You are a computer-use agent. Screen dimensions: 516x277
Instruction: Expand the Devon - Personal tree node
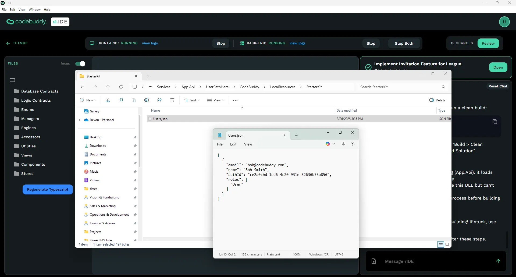click(x=79, y=120)
